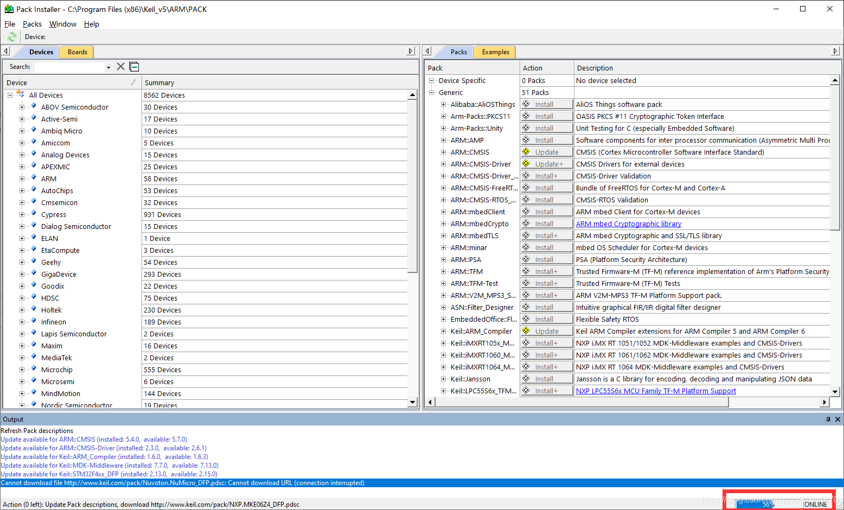Click the device list vertical scrollbar thumb
The width and height of the screenshot is (844, 510).
click(412, 186)
